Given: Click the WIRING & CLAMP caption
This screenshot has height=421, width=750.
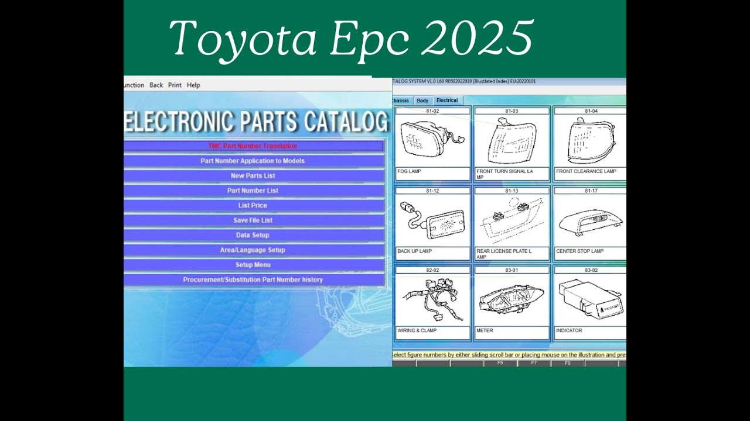Looking at the screenshot, I should click(x=417, y=330).
